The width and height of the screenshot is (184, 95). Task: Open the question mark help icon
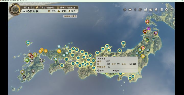tap(172, 10)
